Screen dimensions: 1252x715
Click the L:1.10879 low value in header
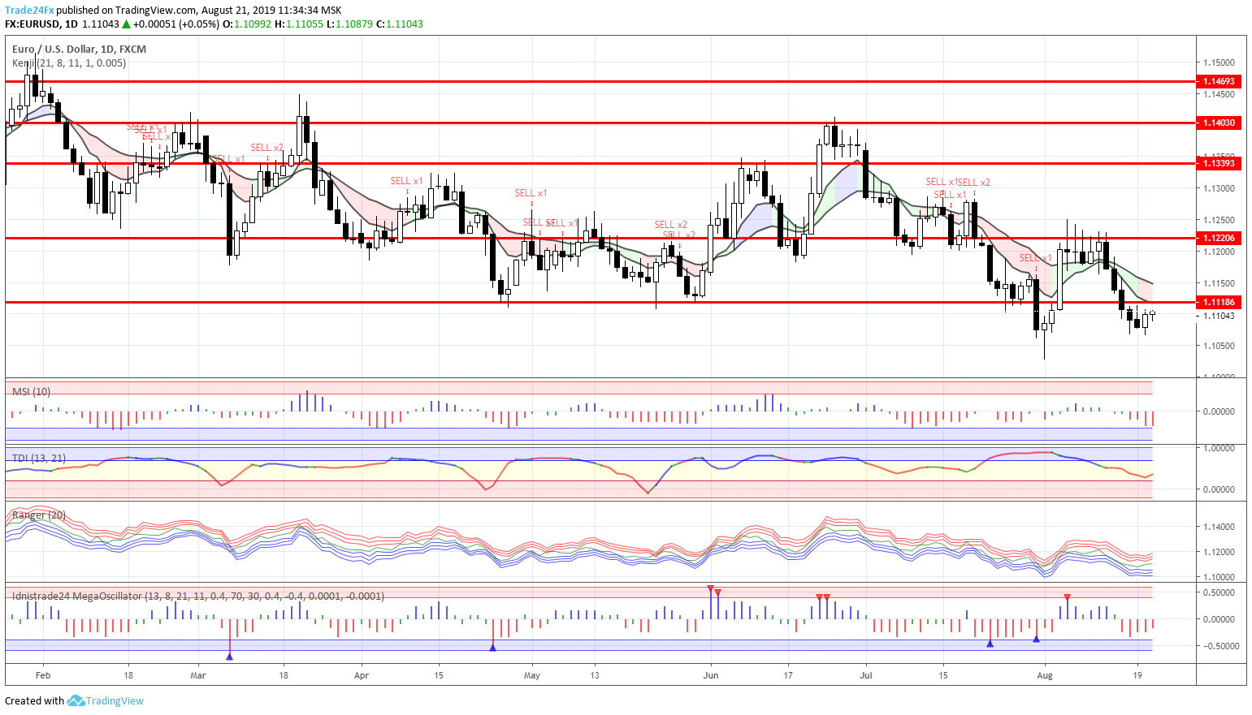pos(349,24)
